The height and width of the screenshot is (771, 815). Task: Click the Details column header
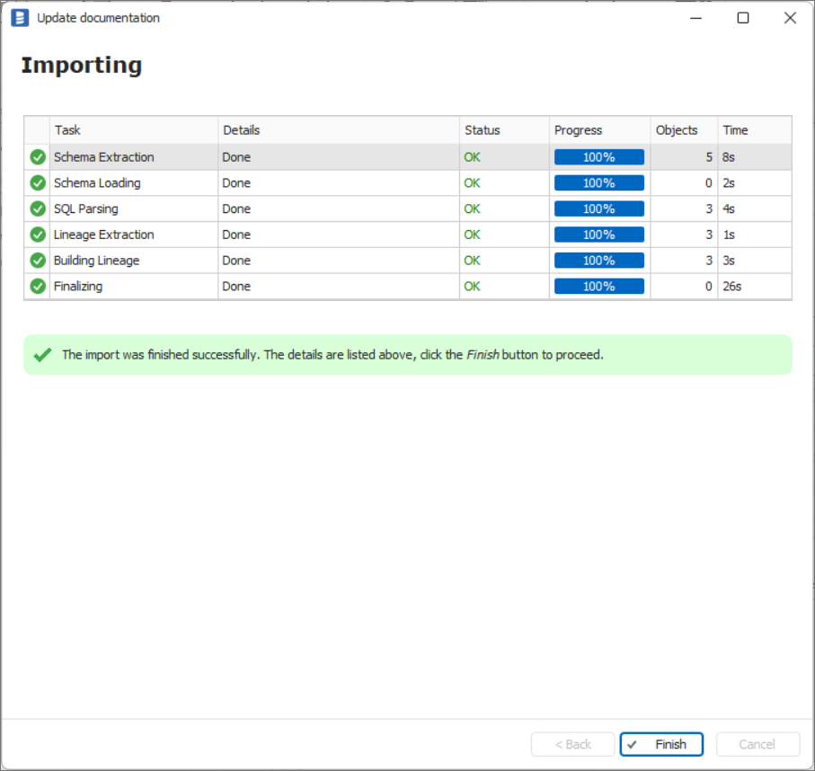[338, 130]
